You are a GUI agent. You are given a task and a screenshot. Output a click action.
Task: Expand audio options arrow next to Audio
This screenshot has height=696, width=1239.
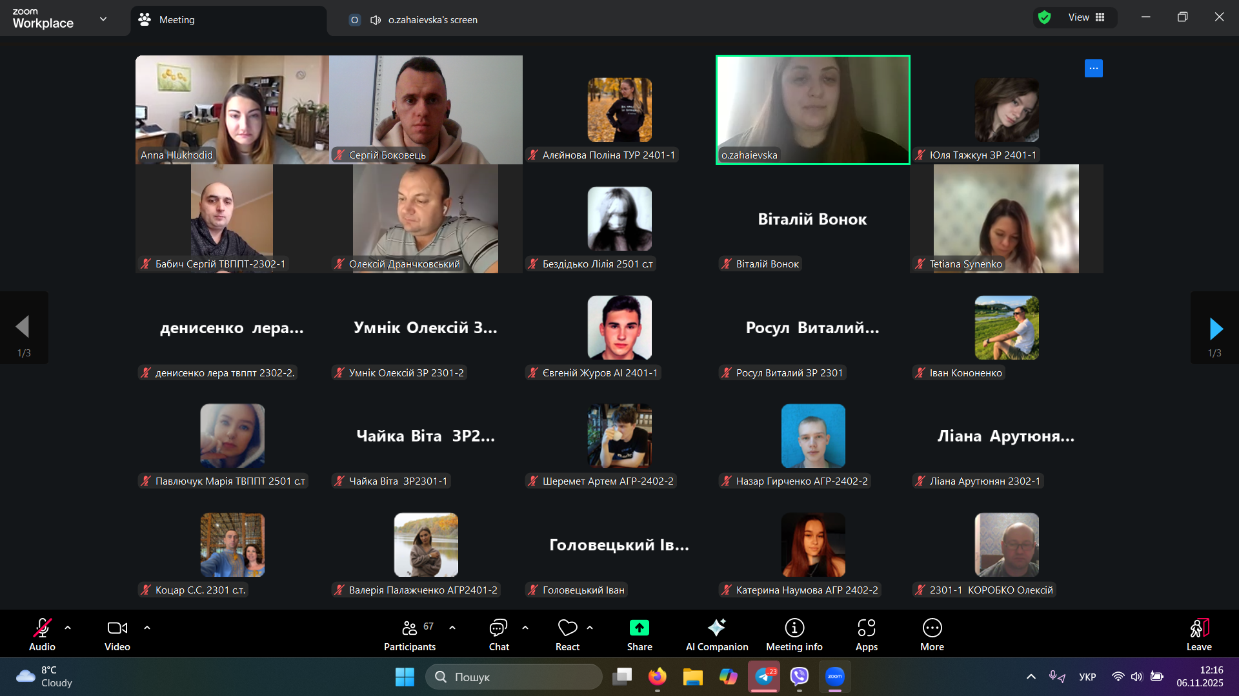click(68, 628)
